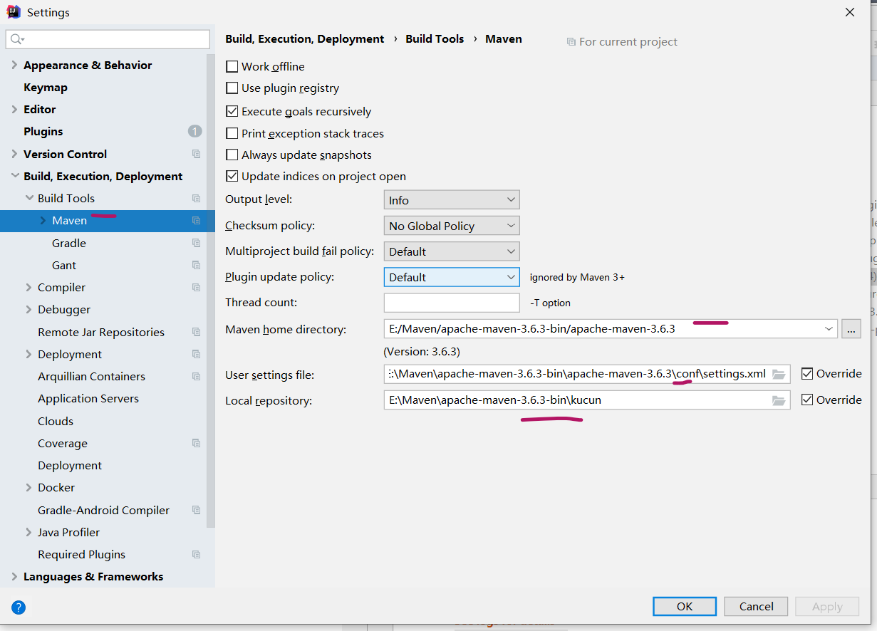Screen dimensions: 877x631
Task: Collapse Build, Execution, Deployment section
Action: click(x=14, y=176)
